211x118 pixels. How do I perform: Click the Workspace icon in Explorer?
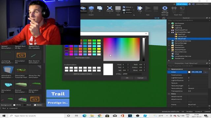(172, 23)
